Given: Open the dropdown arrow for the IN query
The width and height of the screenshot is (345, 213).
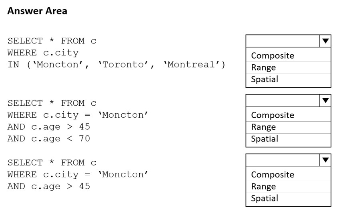Looking at the screenshot, I should pyautogui.click(x=325, y=41).
